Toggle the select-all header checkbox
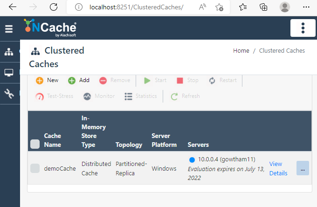Screen dimensions: 317x207 point(35,144)
